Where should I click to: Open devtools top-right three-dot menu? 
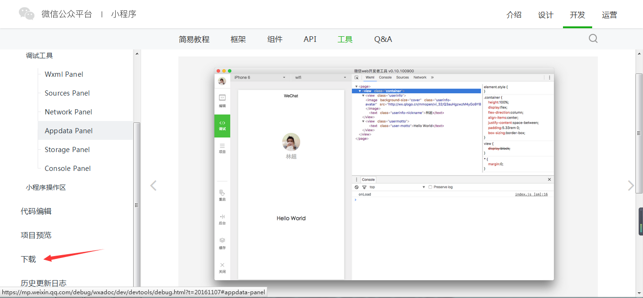coord(549,77)
